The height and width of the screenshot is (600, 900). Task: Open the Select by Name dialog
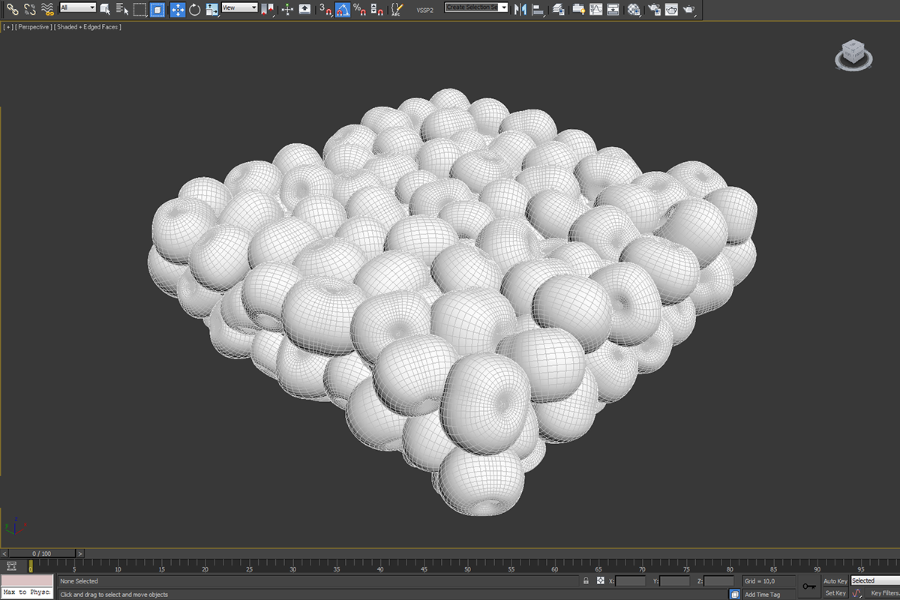pos(122,9)
